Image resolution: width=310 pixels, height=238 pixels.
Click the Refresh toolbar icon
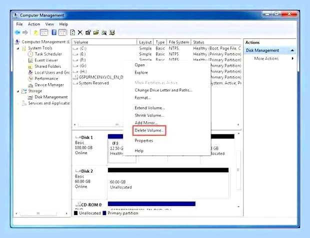pyautogui.click(x=72, y=32)
